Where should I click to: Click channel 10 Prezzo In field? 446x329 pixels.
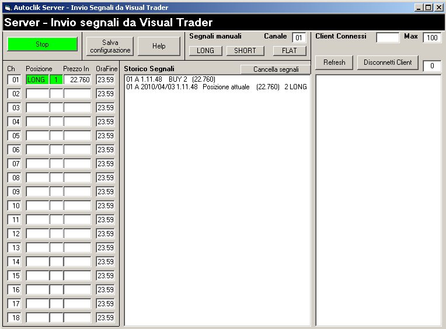77,206
